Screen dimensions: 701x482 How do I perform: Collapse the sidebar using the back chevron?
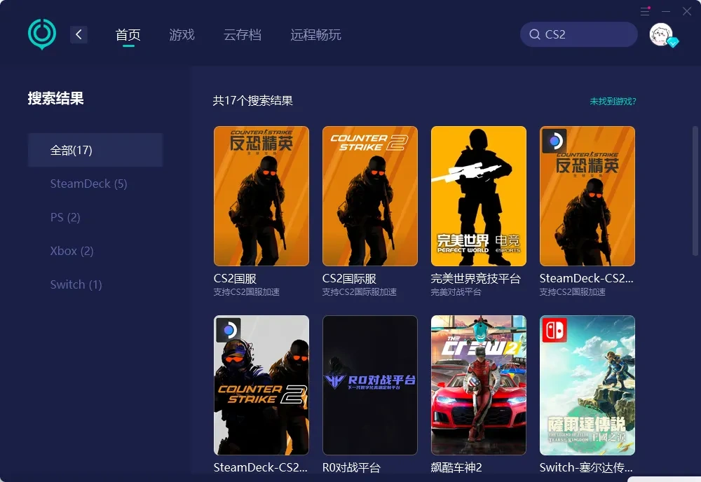(x=79, y=34)
